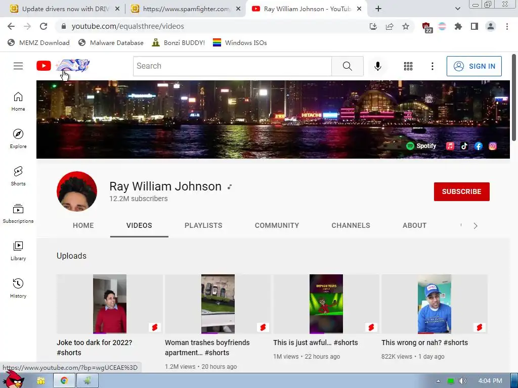Install app using address bar download icon
518x388 pixels.
click(x=373, y=26)
